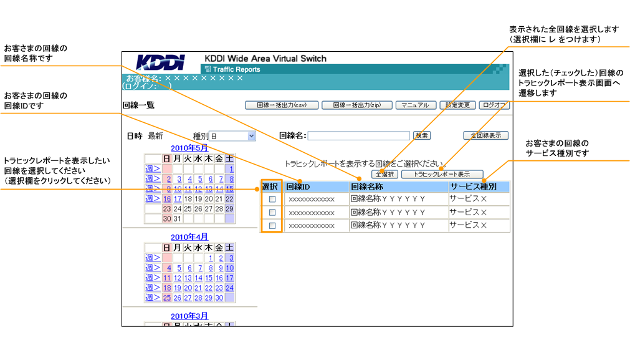630x350 pixels.
Task: Open 設定変更 settings button
Action: pos(457,105)
